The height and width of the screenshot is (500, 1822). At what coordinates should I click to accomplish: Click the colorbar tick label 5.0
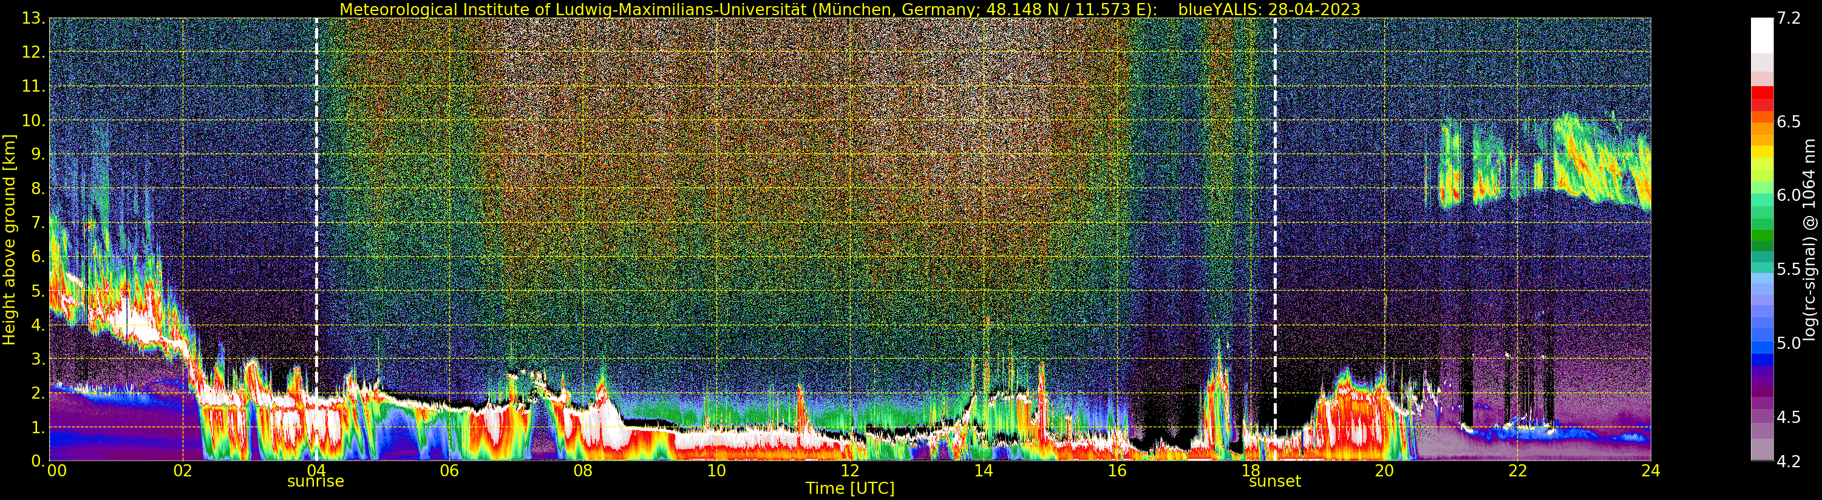click(1789, 343)
